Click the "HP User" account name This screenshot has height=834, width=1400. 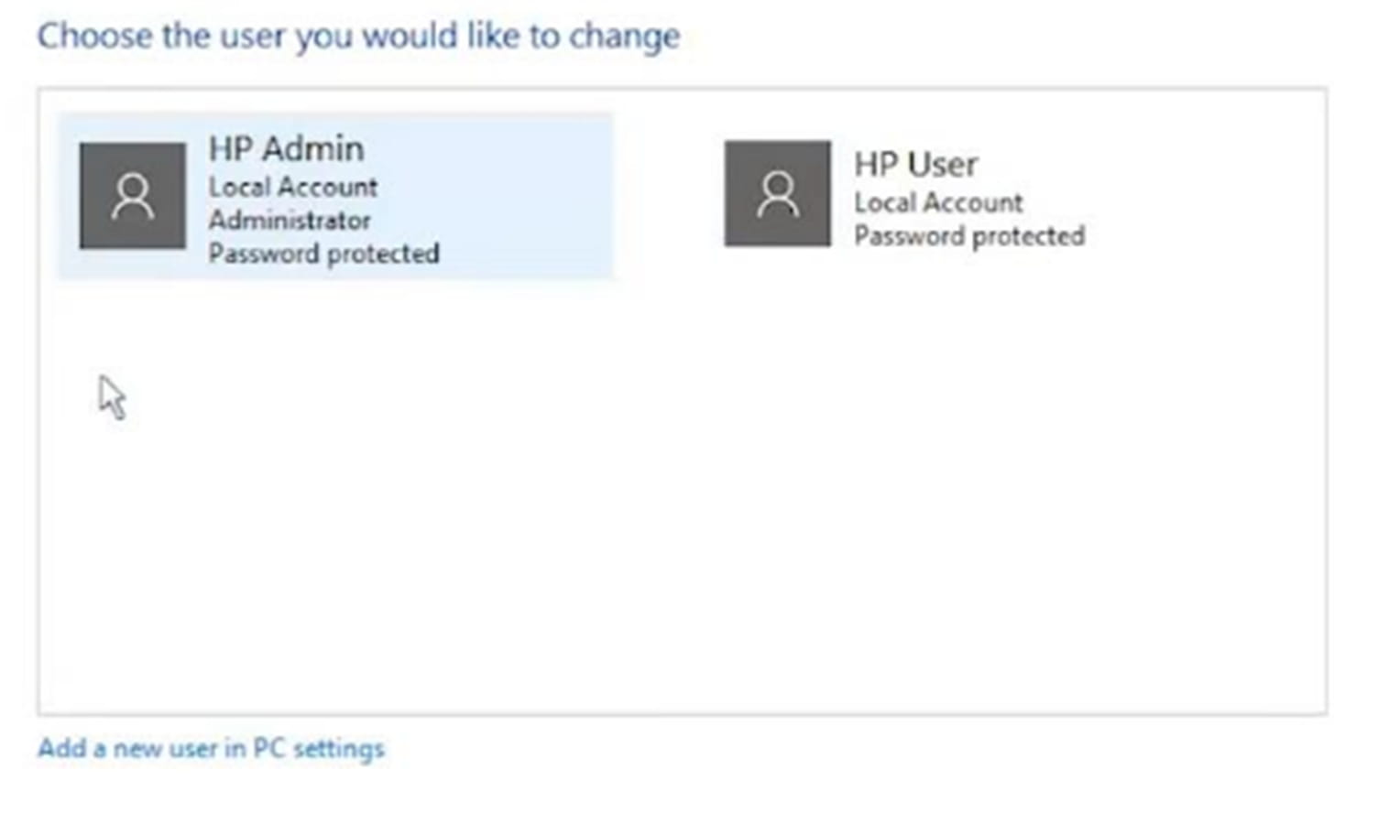click(x=915, y=165)
